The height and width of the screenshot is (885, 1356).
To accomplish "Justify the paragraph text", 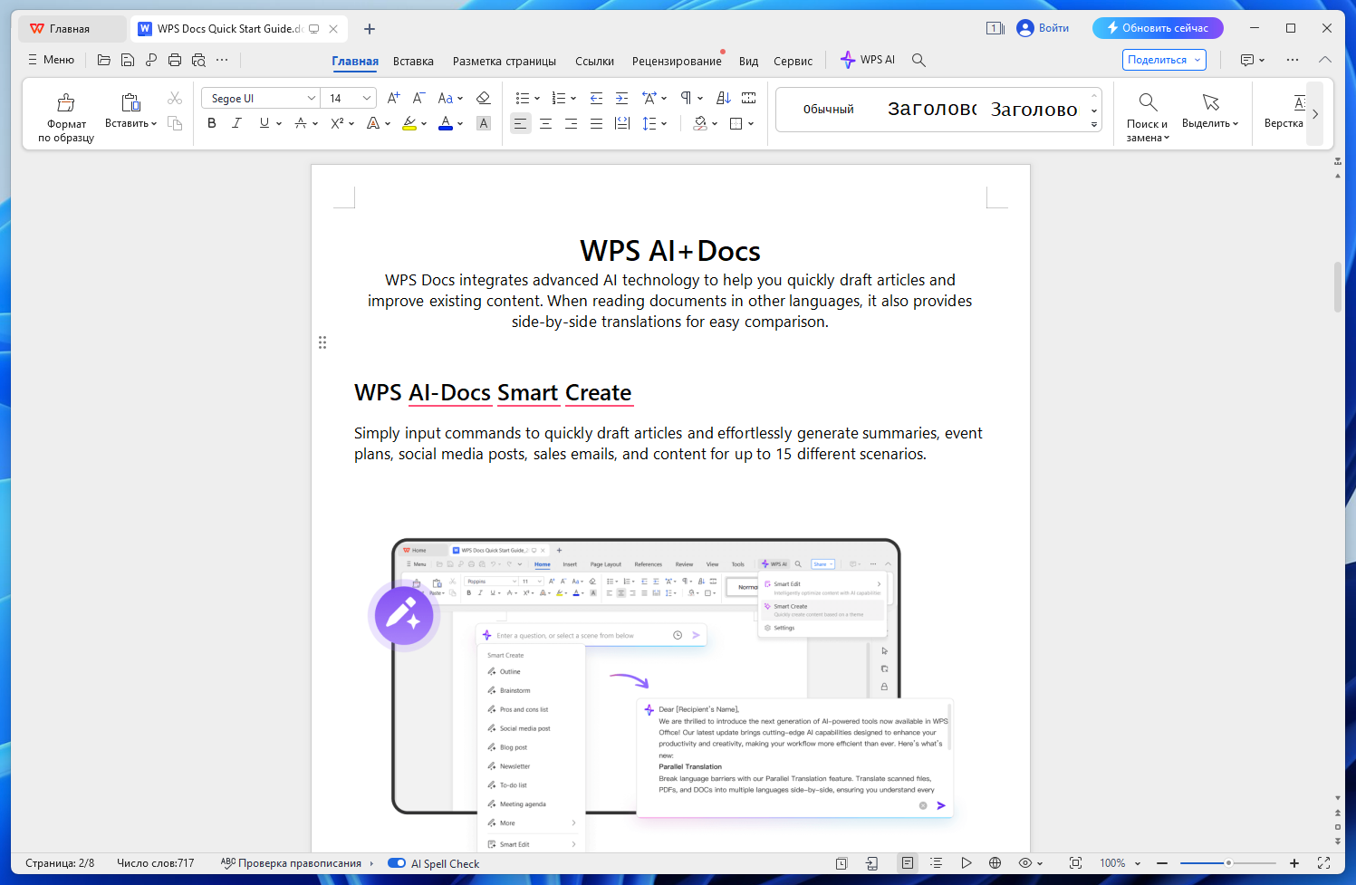I will (596, 123).
